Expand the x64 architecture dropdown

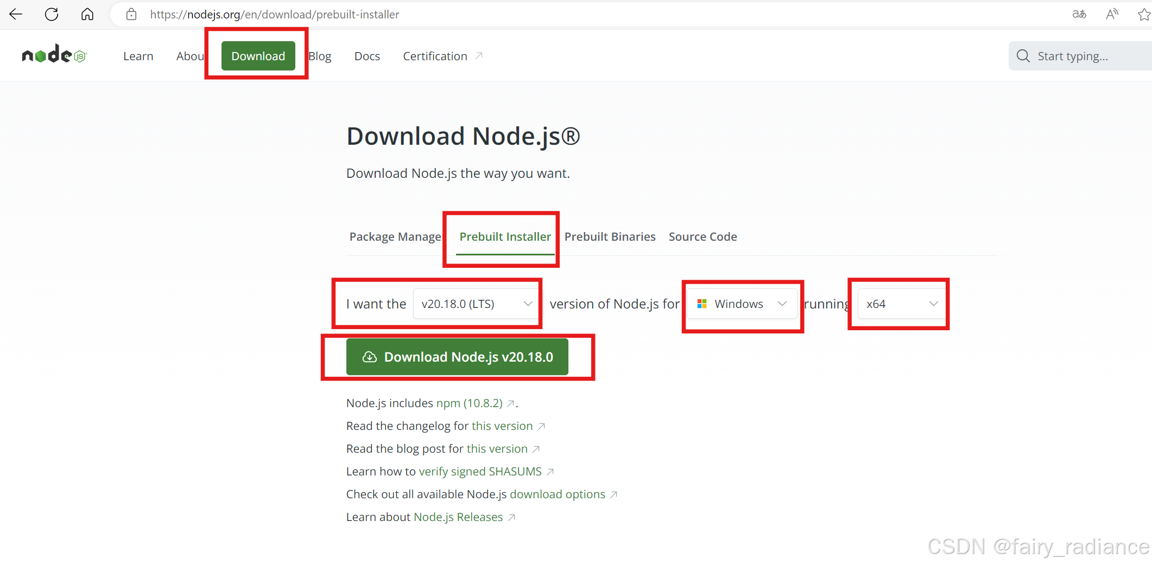pos(901,304)
